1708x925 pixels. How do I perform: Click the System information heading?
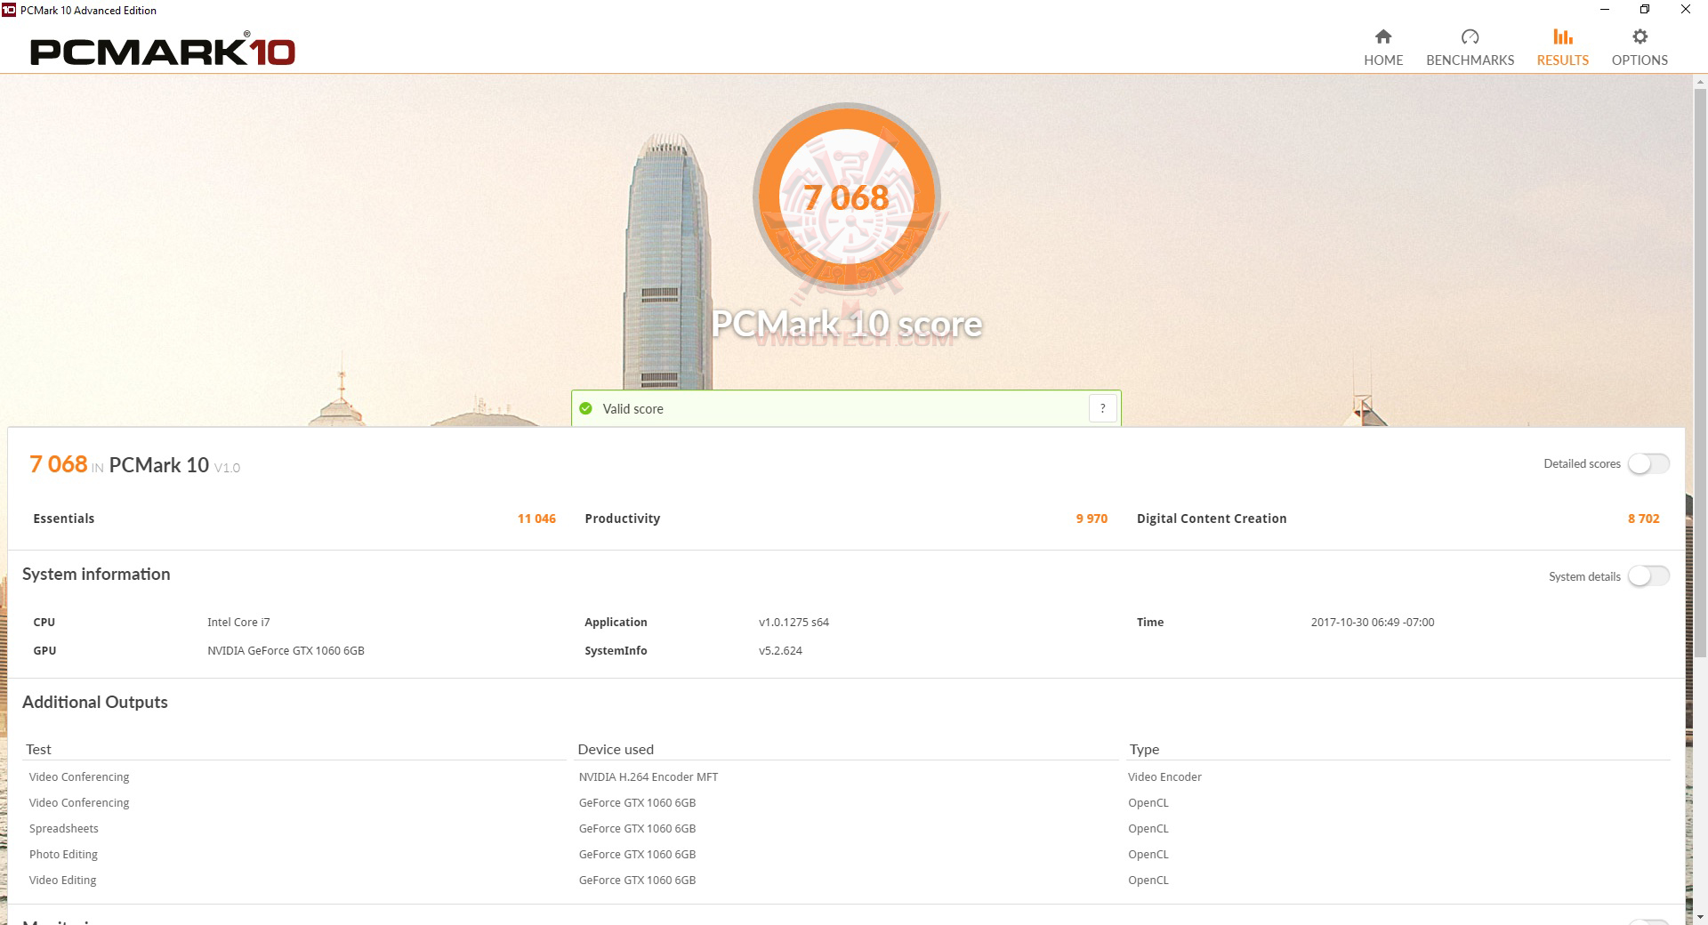tap(96, 575)
